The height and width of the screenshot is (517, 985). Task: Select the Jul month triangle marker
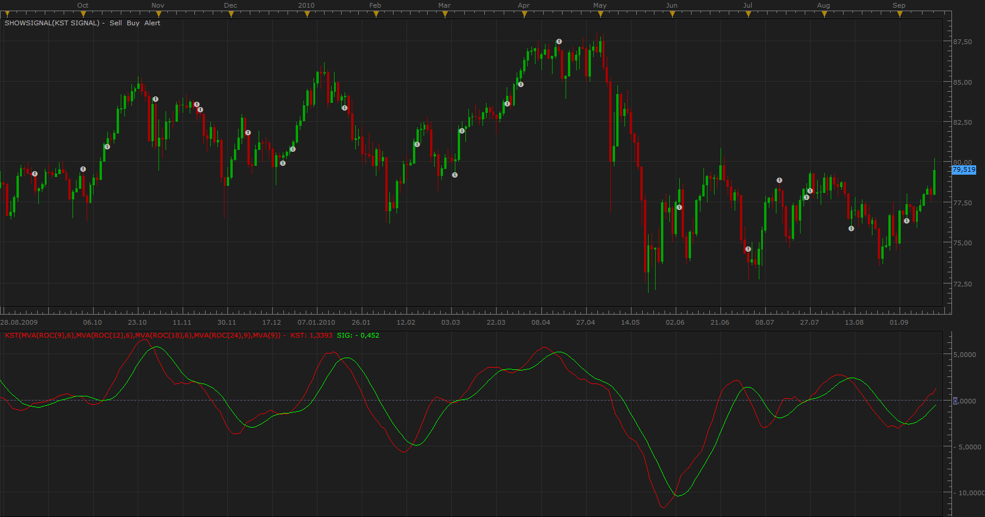click(748, 15)
